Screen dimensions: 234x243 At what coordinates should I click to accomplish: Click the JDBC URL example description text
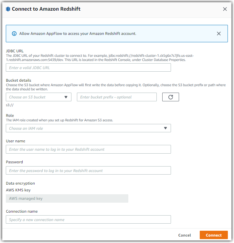tap(100, 58)
